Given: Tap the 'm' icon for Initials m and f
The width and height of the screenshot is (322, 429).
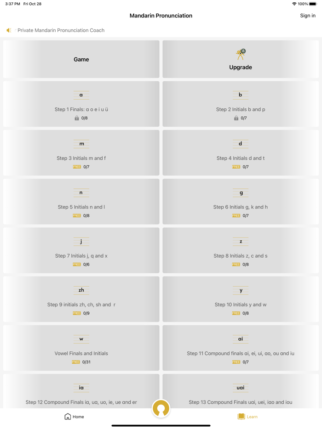Looking at the screenshot, I should click(x=81, y=143).
